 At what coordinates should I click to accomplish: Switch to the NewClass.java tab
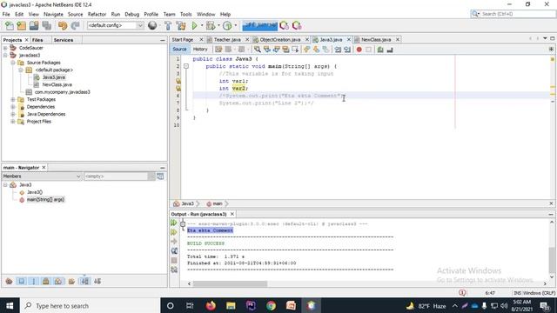coord(376,39)
